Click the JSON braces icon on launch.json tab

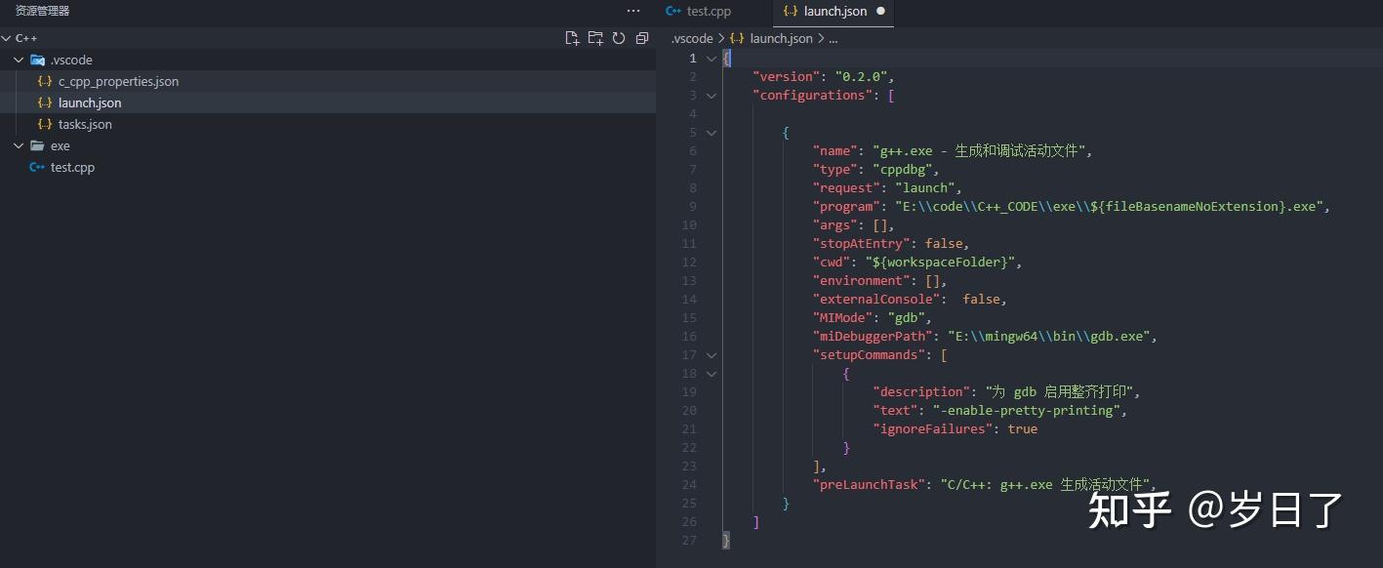[x=789, y=11]
